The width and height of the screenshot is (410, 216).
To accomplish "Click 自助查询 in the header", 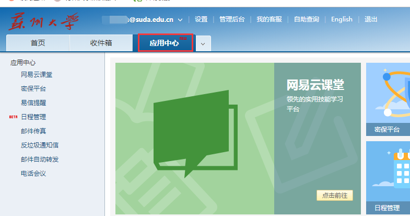I will [x=306, y=19].
